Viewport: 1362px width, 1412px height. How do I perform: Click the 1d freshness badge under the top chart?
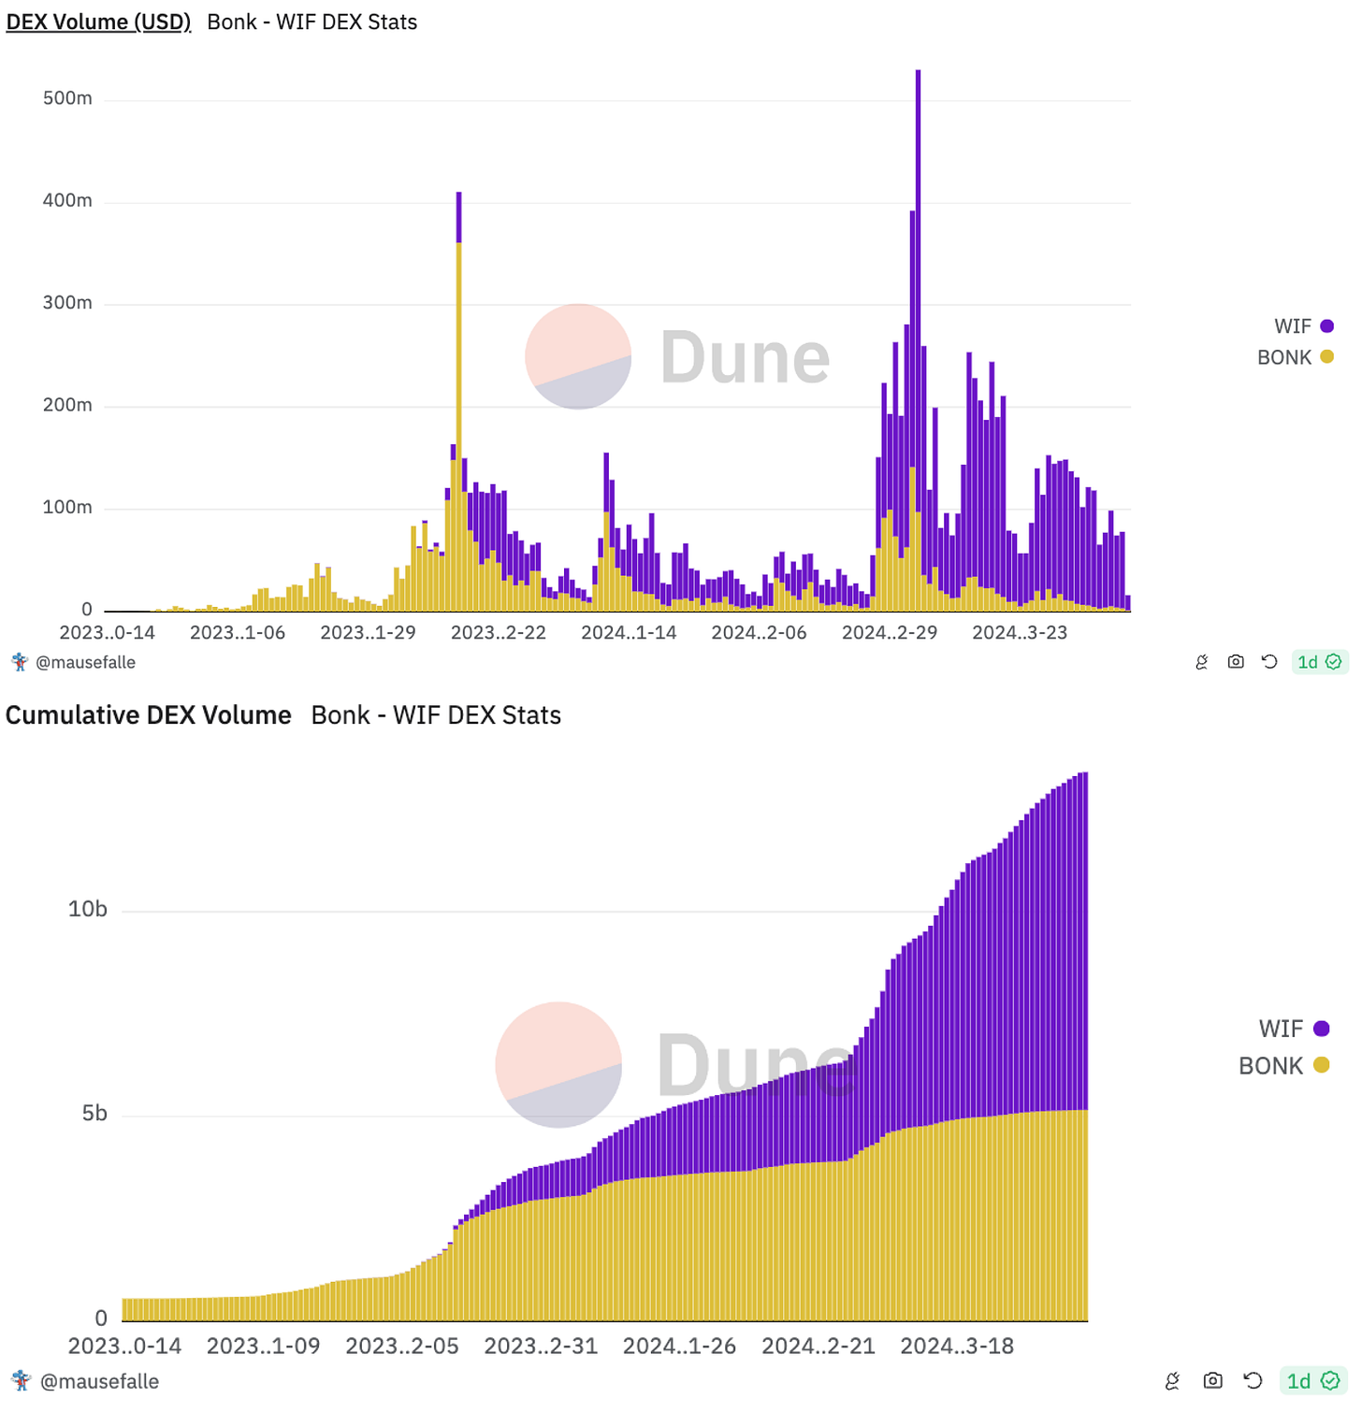[1319, 662]
